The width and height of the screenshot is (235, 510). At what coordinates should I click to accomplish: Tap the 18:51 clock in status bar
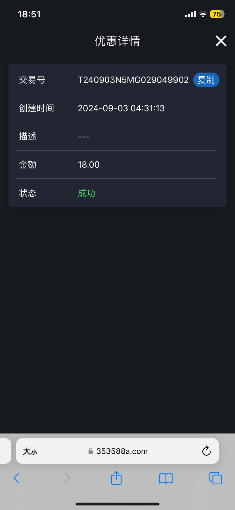29,14
